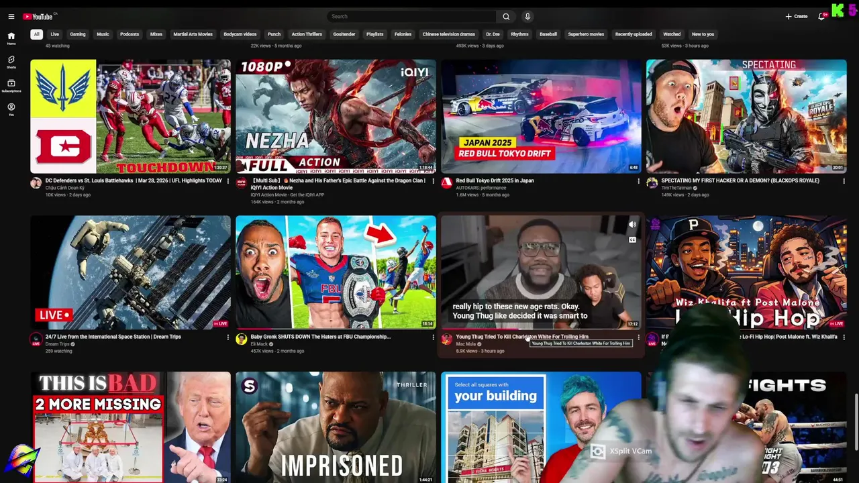Select the Action Thrillers chip
The height and width of the screenshot is (483, 859).
tap(307, 34)
